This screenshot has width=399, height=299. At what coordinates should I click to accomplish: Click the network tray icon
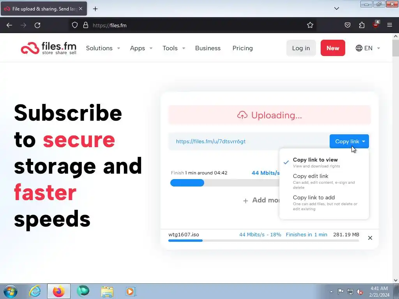click(350, 292)
